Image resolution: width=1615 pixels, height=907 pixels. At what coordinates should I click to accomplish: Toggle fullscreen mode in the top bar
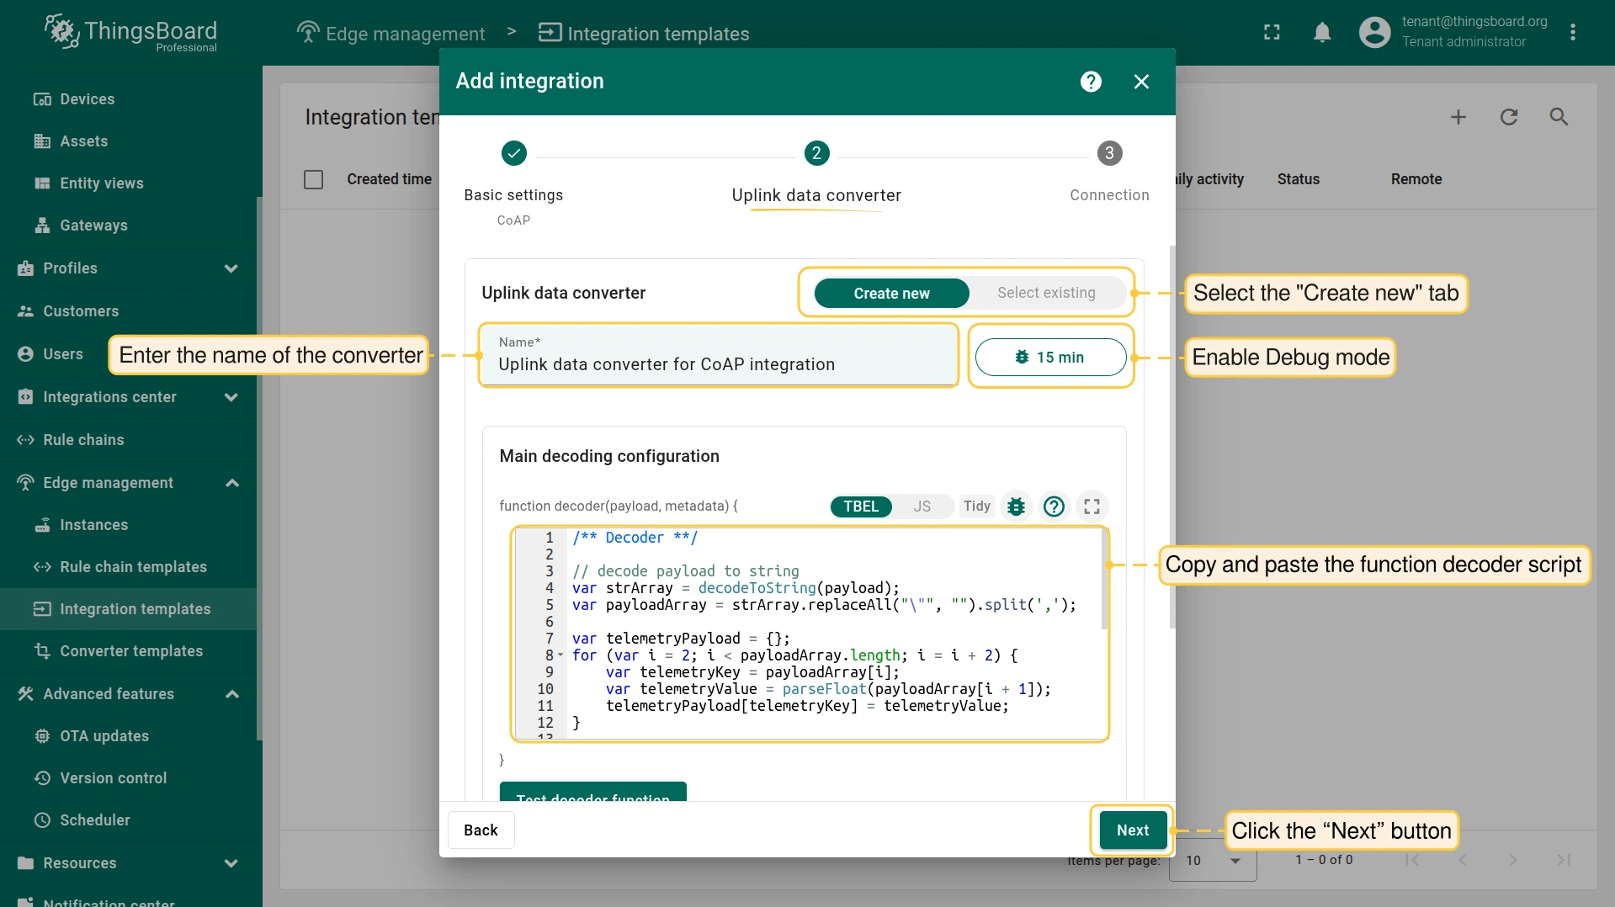click(1272, 33)
